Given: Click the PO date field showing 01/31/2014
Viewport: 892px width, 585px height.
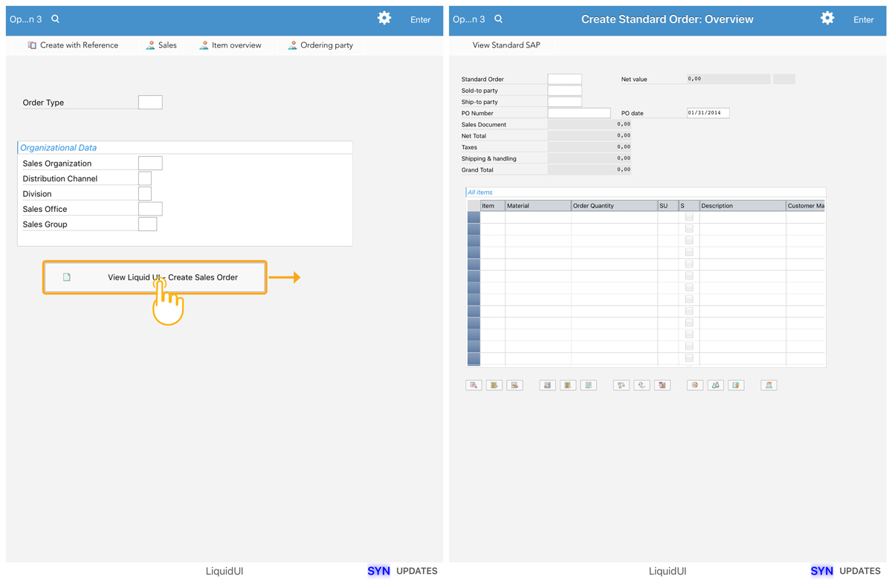Looking at the screenshot, I should [708, 113].
